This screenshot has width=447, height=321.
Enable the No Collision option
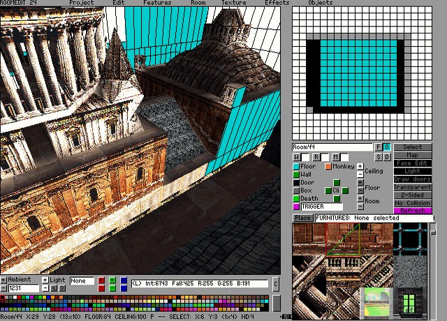coord(413,203)
